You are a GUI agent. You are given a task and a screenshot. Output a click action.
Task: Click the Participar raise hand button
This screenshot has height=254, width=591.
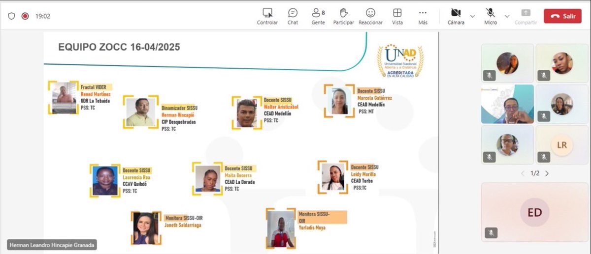(x=344, y=16)
